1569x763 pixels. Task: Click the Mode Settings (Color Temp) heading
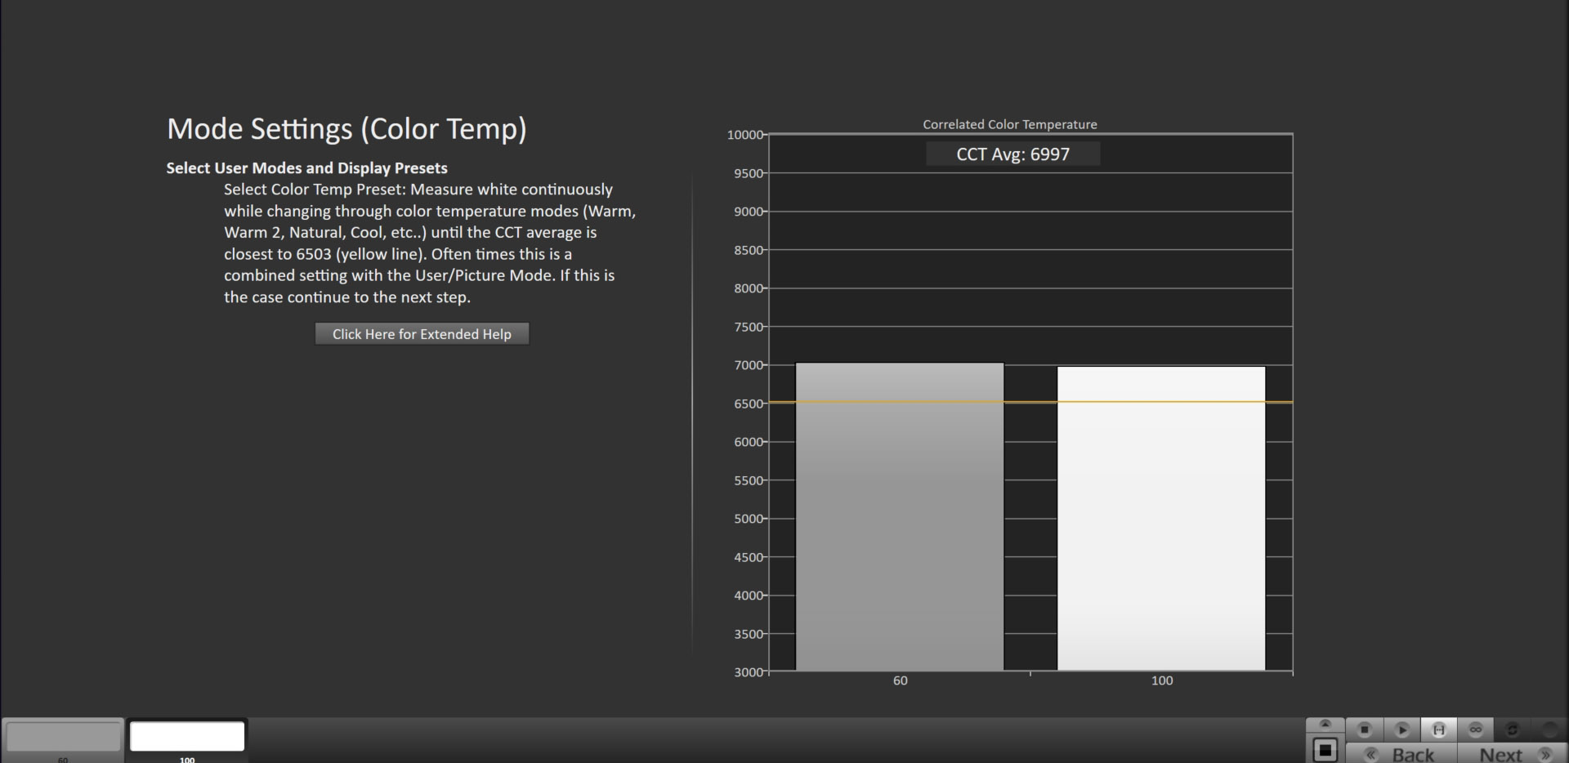coord(346,129)
